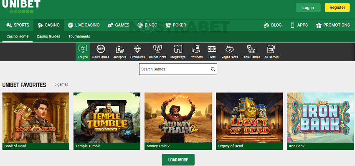Click the Unibet Favorites heading
The image size is (355, 166).
coord(24,85)
